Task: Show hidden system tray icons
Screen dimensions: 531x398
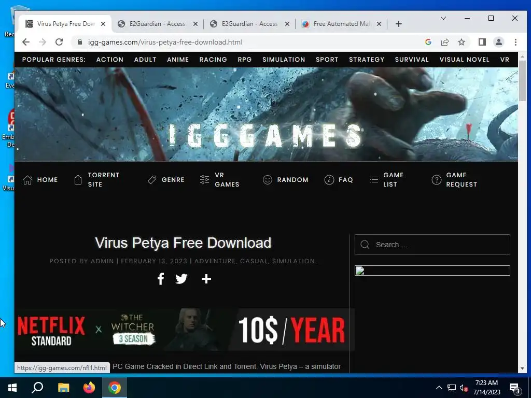Action: pos(439,388)
